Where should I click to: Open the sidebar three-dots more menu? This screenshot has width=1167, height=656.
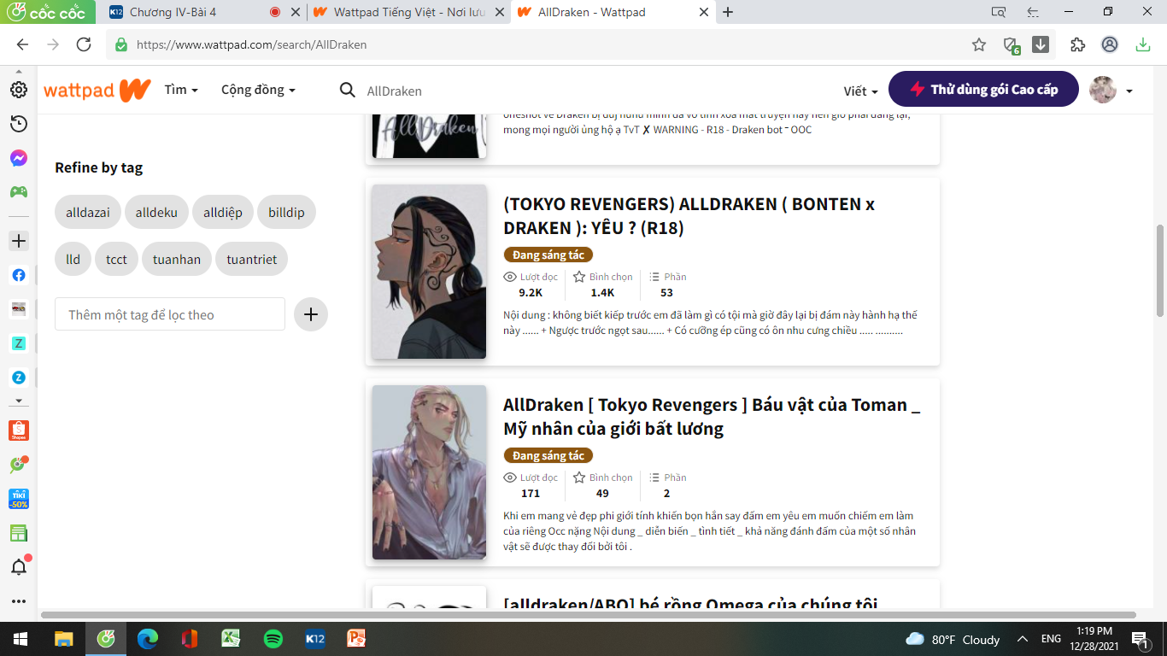pyautogui.click(x=19, y=601)
